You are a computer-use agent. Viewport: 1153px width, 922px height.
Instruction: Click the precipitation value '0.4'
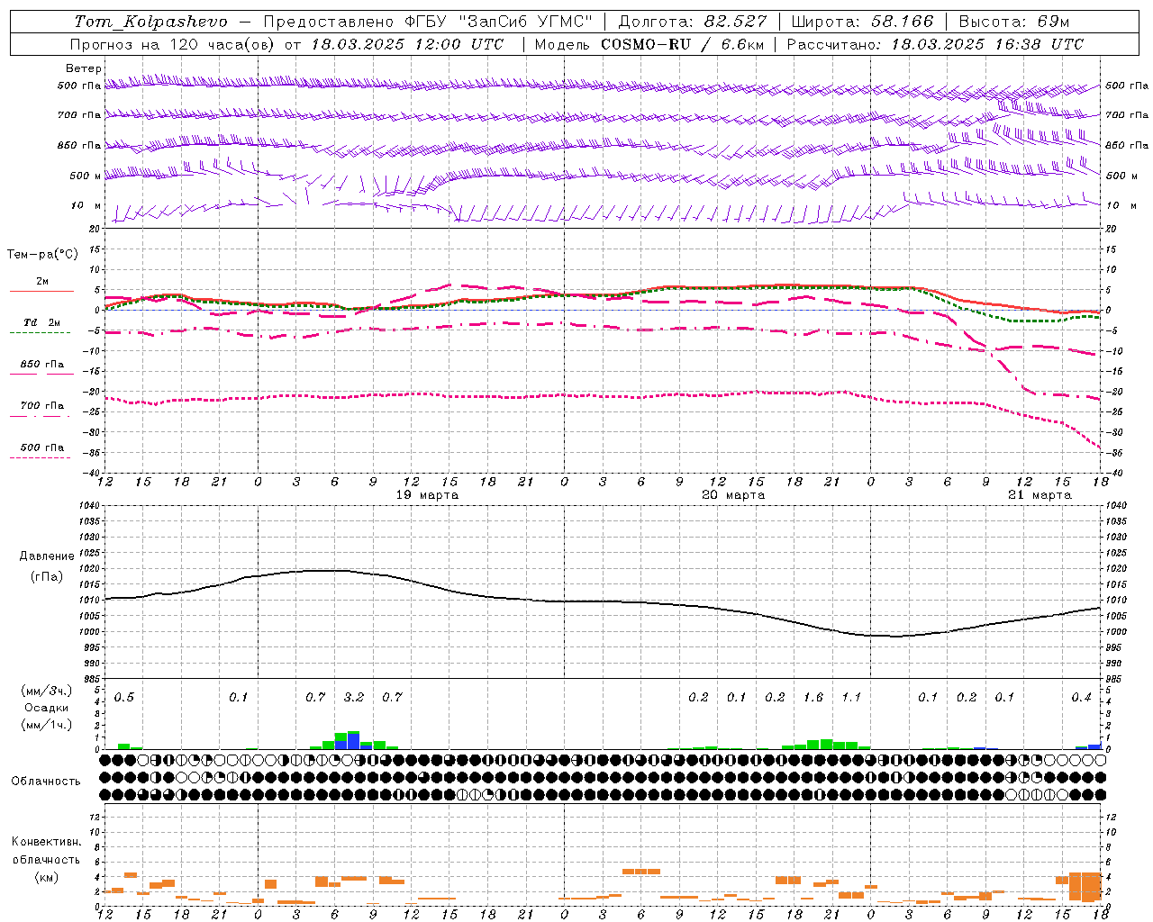click(x=1082, y=698)
